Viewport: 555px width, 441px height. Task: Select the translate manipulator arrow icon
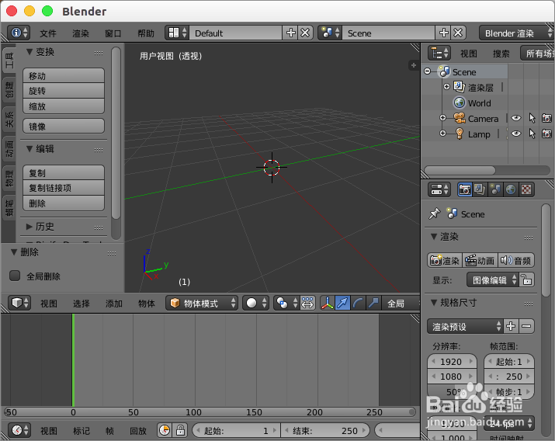(342, 303)
